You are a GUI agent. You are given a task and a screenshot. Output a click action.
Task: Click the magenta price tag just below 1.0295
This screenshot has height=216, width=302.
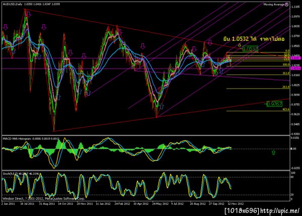(295, 68)
